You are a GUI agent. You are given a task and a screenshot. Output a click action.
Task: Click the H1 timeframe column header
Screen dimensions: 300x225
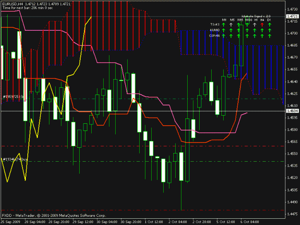(256, 20)
